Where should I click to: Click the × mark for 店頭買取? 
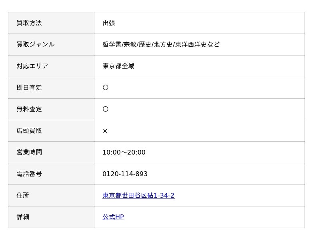click(x=105, y=131)
